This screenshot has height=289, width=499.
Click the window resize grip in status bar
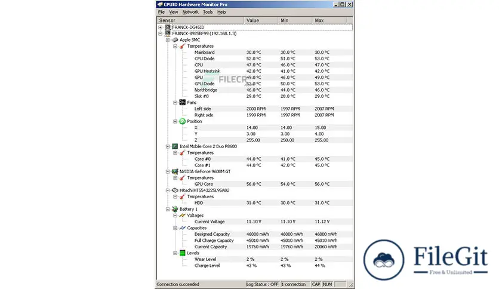(351, 285)
